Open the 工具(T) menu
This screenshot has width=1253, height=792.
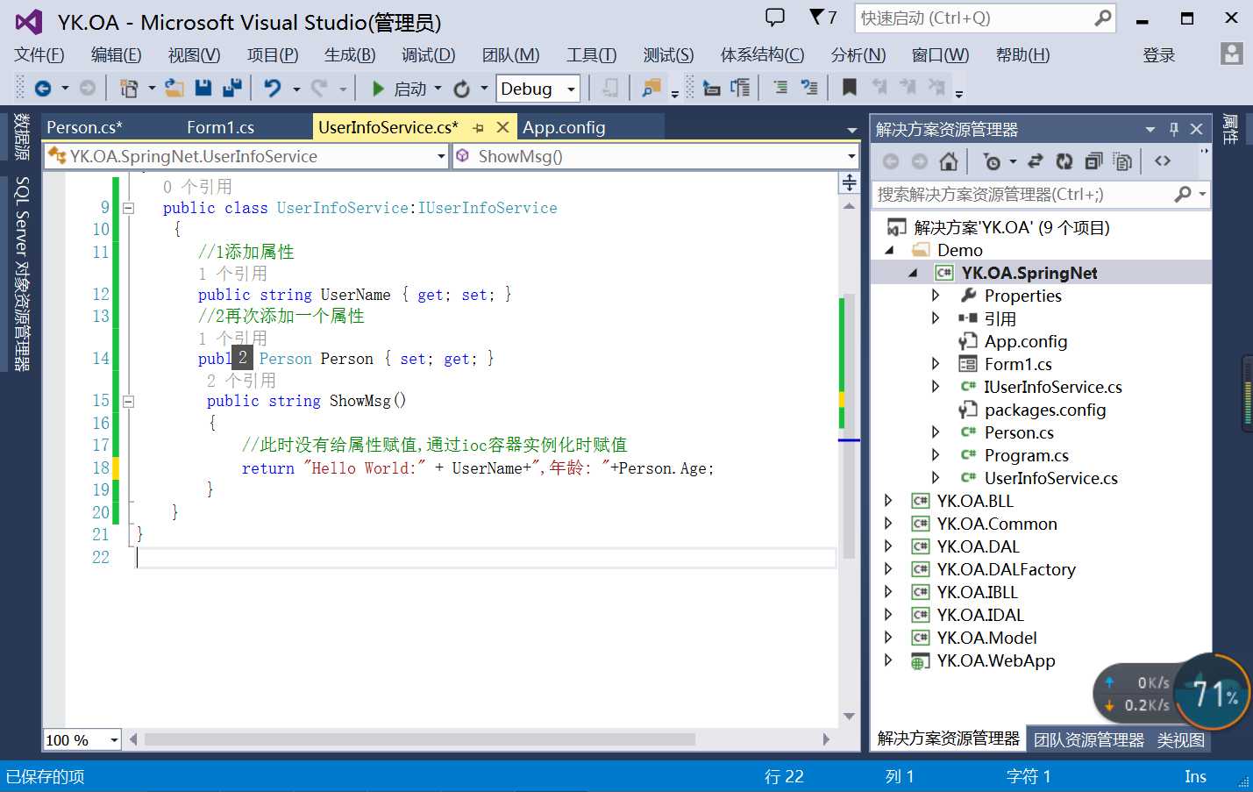click(592, 55)
